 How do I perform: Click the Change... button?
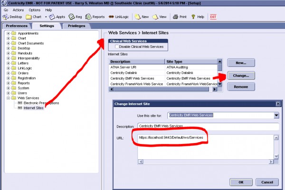[241, 75]
